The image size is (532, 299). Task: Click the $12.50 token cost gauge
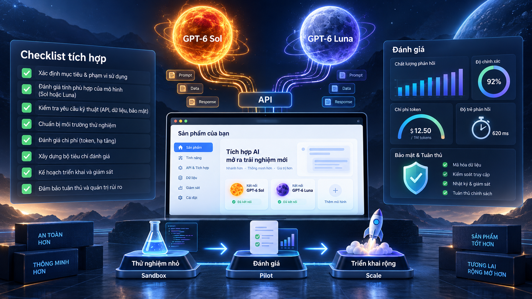click(x=421, y=127)
